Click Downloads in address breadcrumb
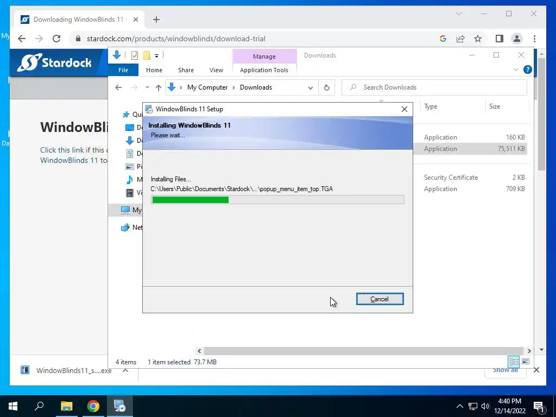The width and height of the screenshot is (556, 417). [x=256, y=87]
